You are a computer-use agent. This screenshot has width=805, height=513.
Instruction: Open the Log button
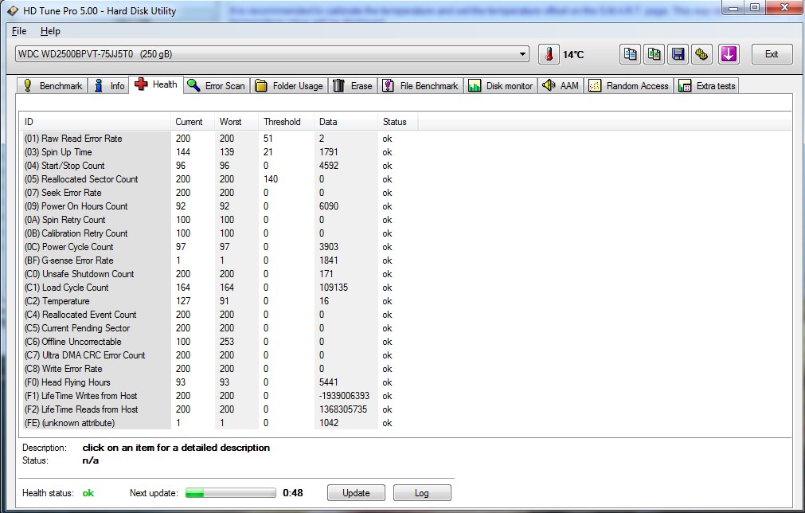422,493
